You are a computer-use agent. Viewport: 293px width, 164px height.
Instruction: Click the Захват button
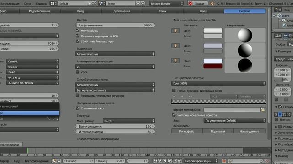coord(198,4)
